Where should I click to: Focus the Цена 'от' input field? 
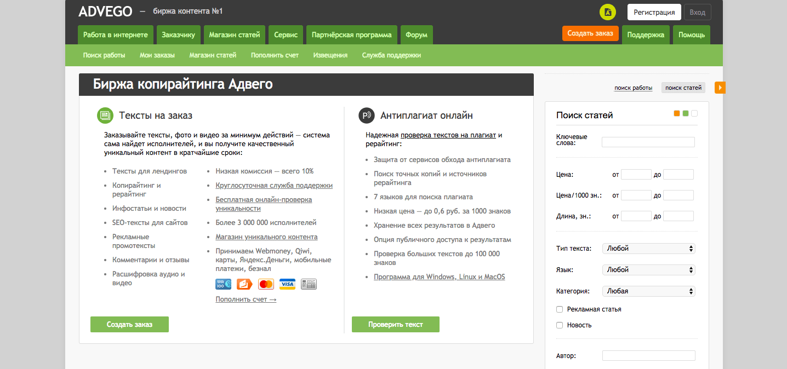(x=636, y=175)
